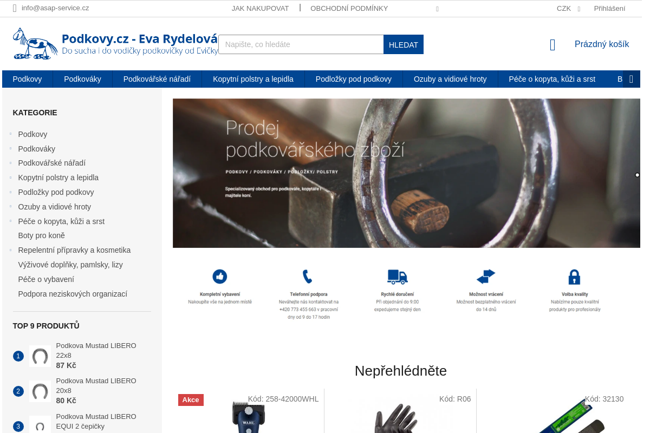Open Péče o kopyta sidebar category link
Screen dimensions: 650x433
tap(61, 221)
